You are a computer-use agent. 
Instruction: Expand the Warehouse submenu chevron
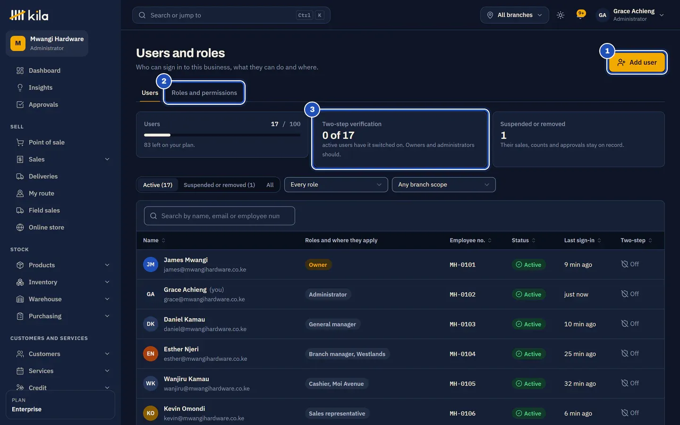pos(107,299)
